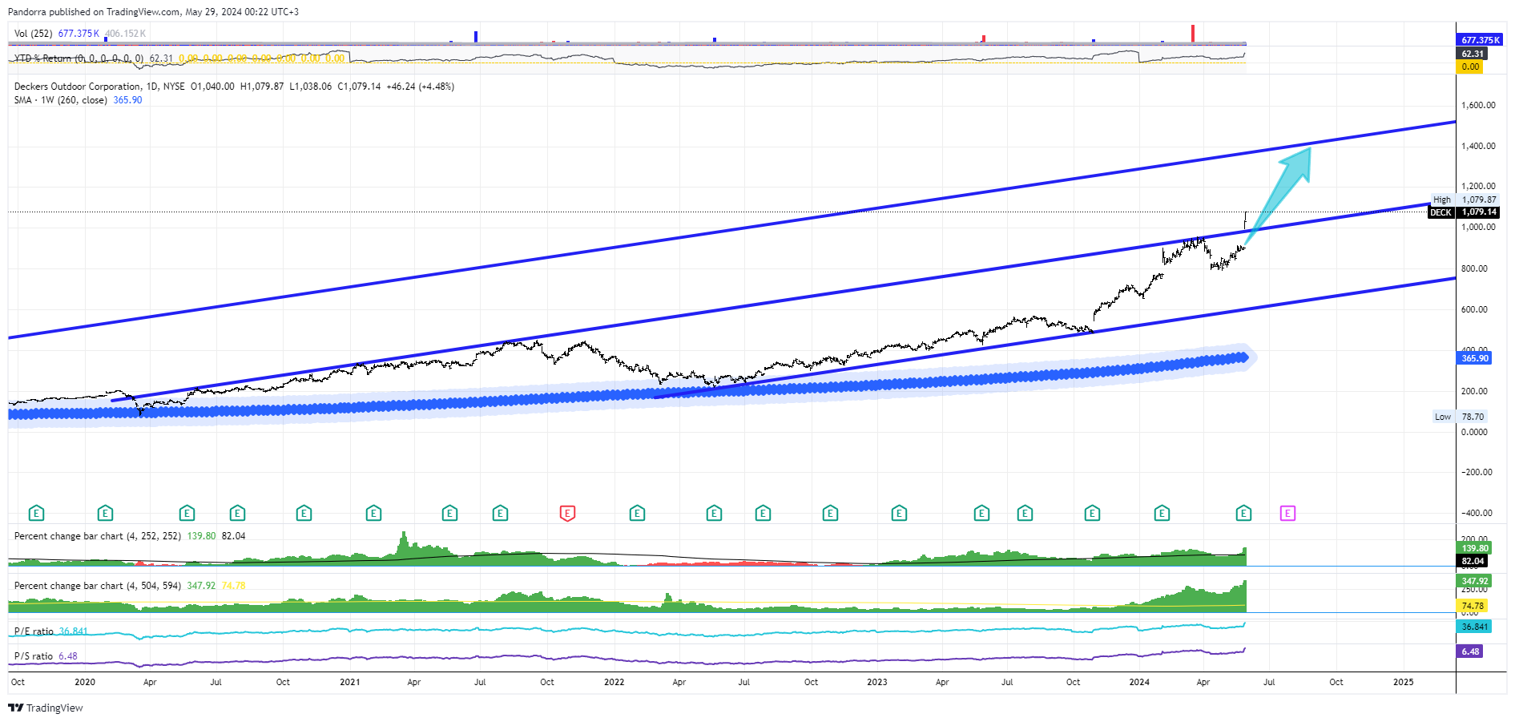Click the black 82.04 axis label
The width and height of the screenshot is (1515, 722).
1473,562
